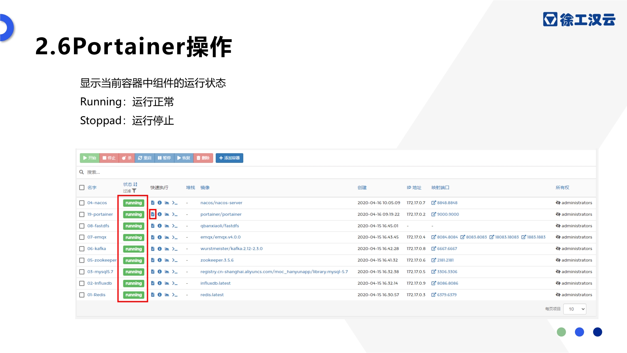Sort table by 名字 column header
The image size is (627, 353).
tap(92, 188)
